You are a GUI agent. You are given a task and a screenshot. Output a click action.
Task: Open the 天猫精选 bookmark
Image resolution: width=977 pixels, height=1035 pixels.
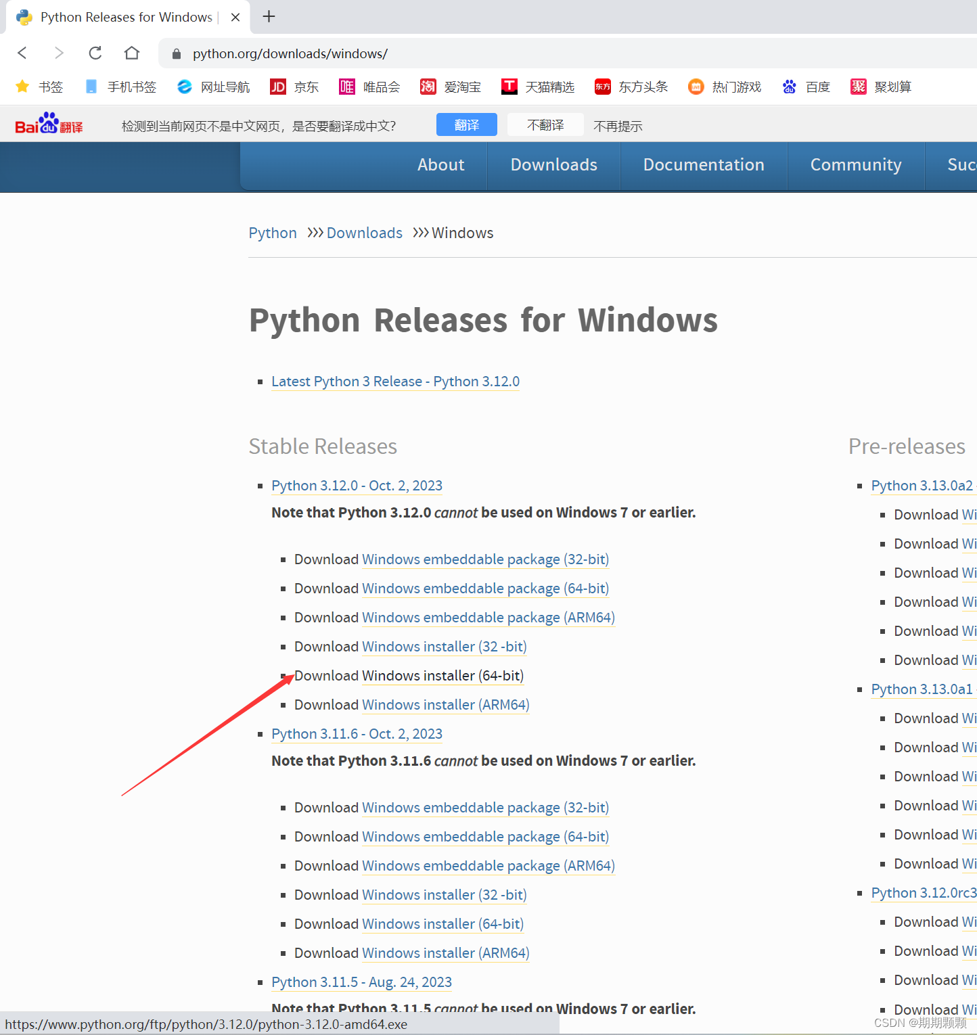point(538,87)
